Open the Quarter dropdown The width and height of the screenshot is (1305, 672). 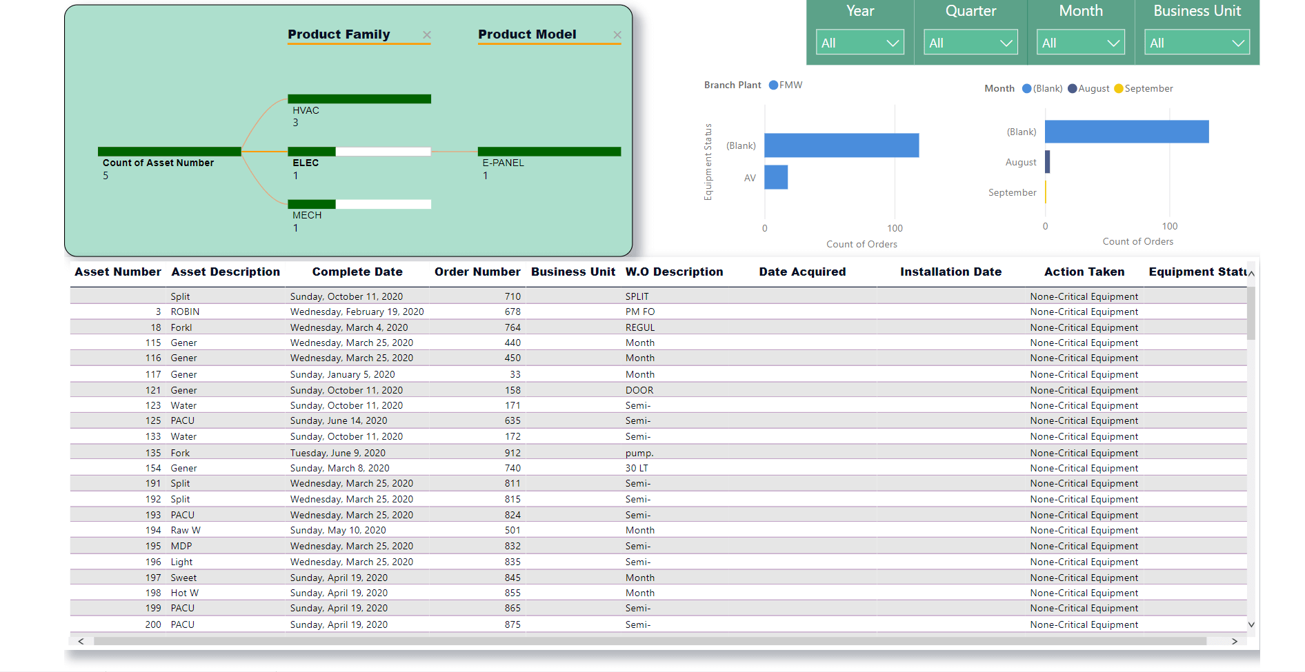pos(970,43)
